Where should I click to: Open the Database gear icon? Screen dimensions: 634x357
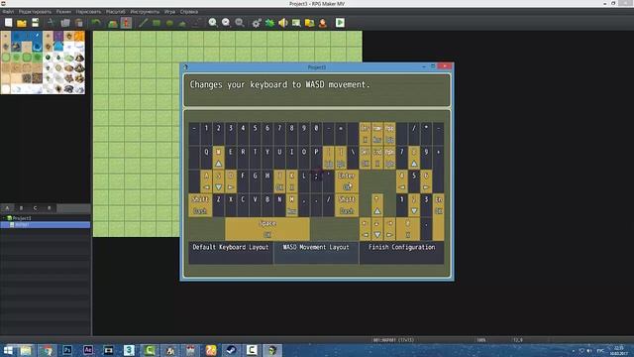coord(257,23)
